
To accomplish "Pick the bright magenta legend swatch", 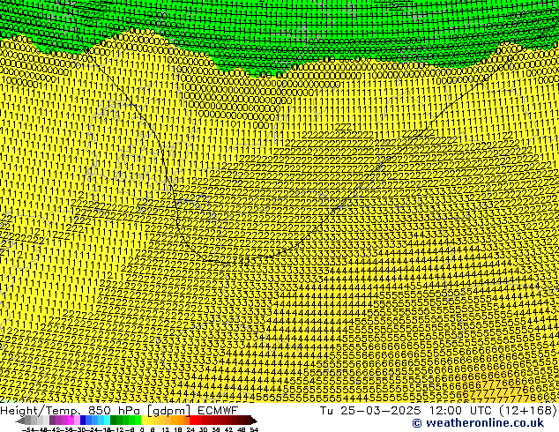I will (x=71, y=421).
